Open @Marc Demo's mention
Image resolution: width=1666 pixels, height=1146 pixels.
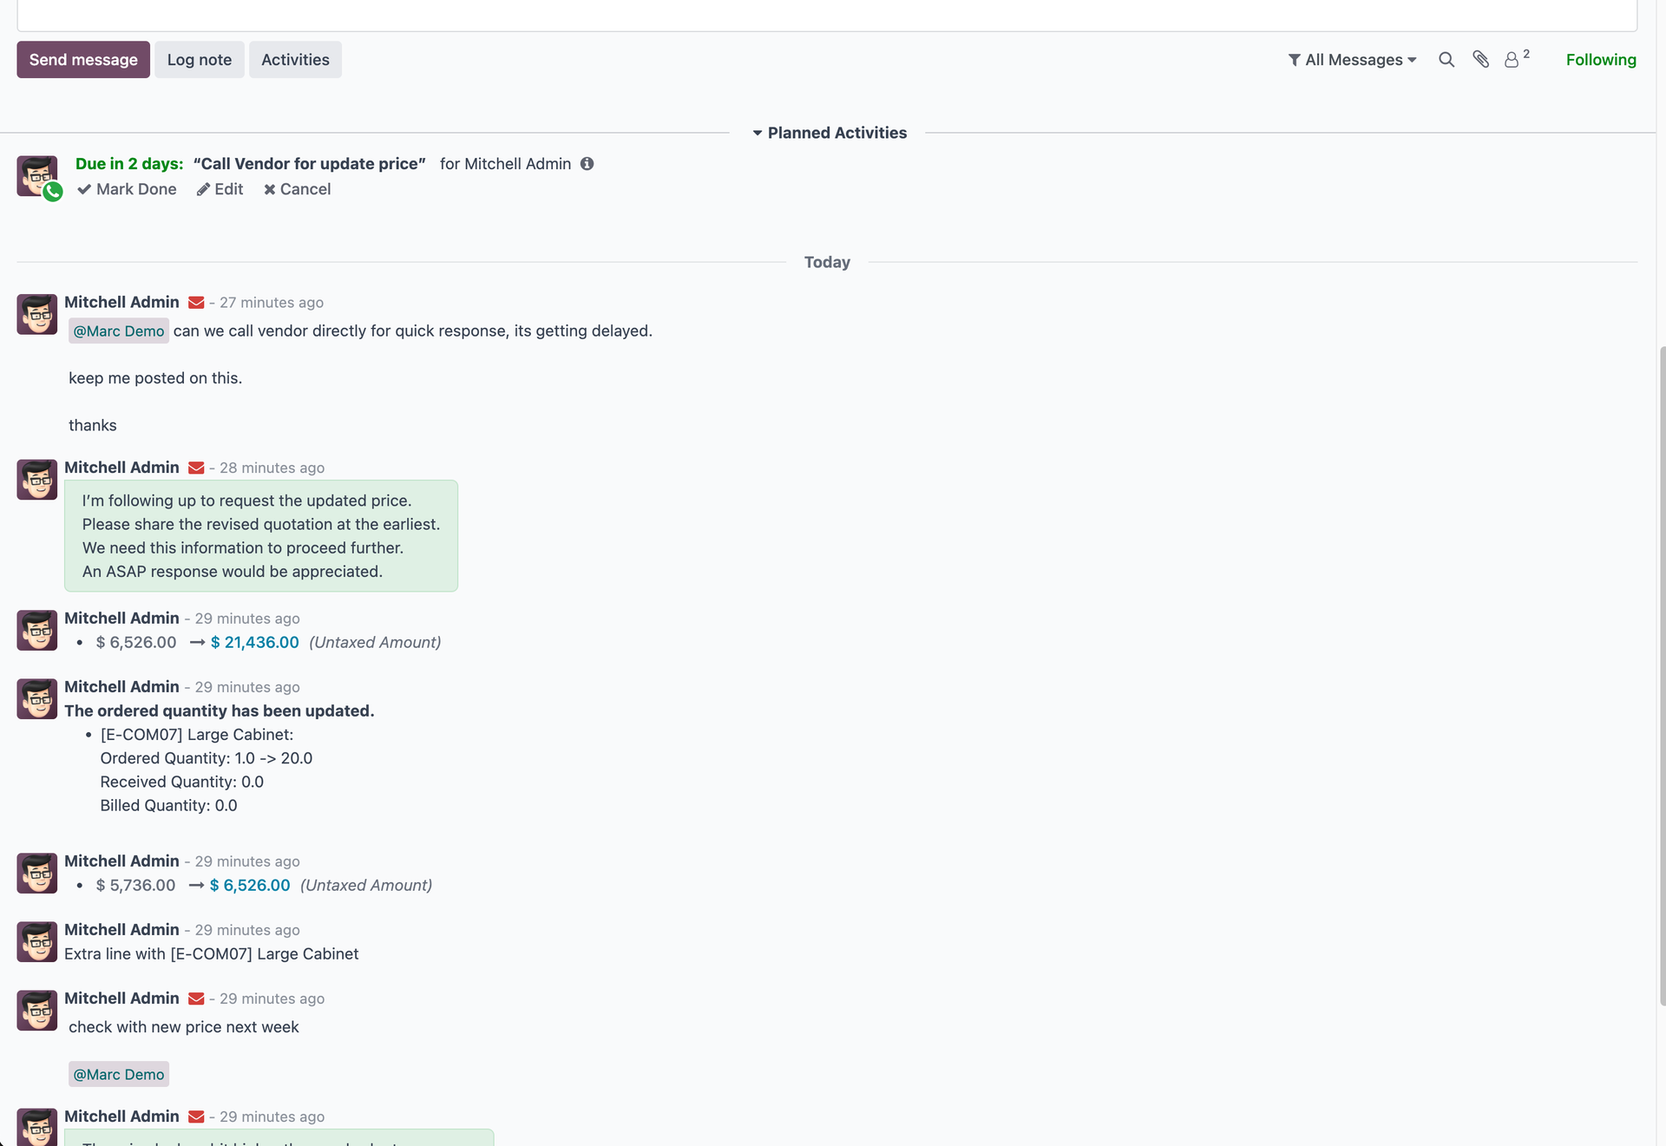[x=118, y=331]
